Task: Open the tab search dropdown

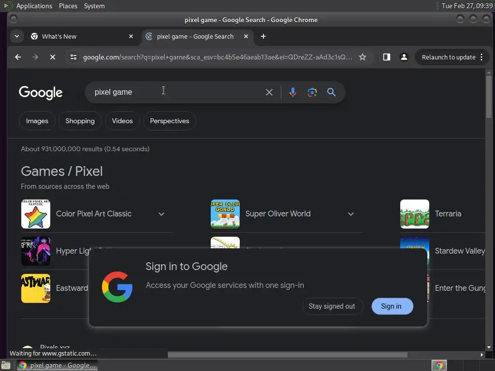Action: [17, 36]
